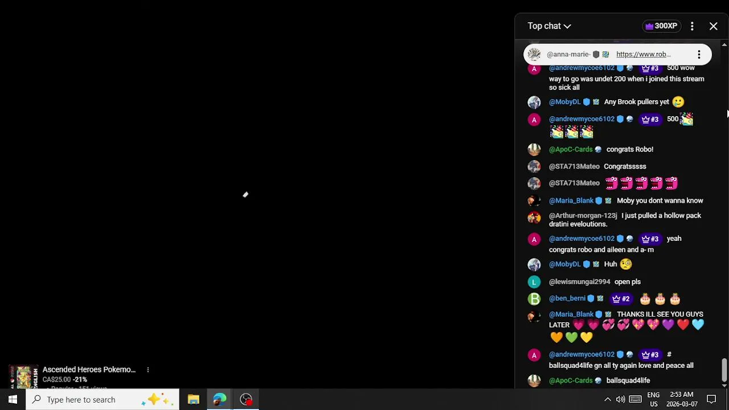Select @andrewmycoe6102 username on ballsquad4life message
This screenshot has width=729, height=410.
tap(581, 354)
